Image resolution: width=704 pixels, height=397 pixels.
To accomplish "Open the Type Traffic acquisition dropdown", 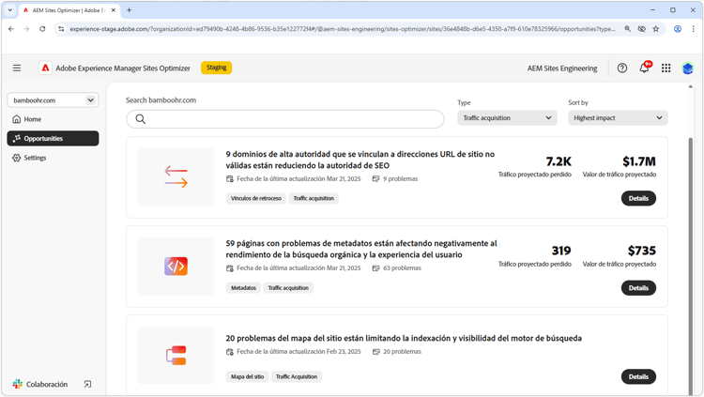I will point(507,117).
